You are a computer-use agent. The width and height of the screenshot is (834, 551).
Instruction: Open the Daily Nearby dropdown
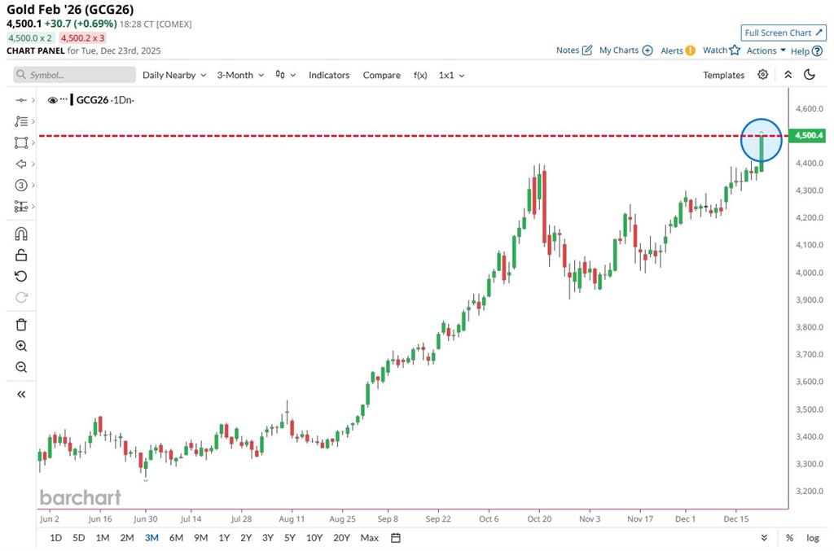(x=174, y=75)
